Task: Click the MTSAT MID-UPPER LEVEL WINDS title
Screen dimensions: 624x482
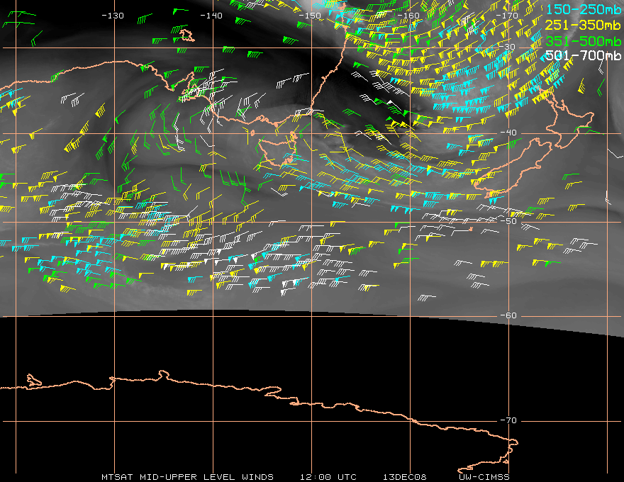Action: click(187, 477)
